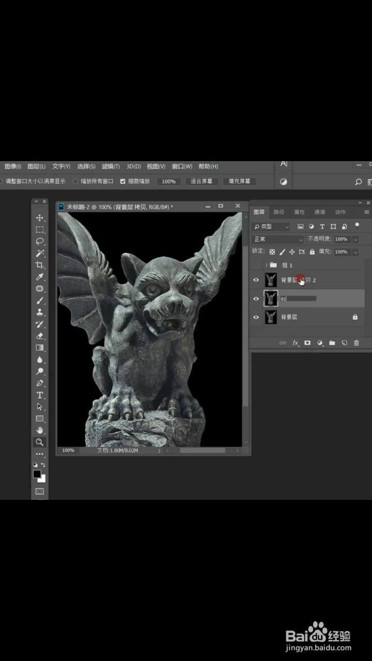This screenshot has height=661, width=372.
Task: Open the fx layer styles button
Action: point(296,343)
